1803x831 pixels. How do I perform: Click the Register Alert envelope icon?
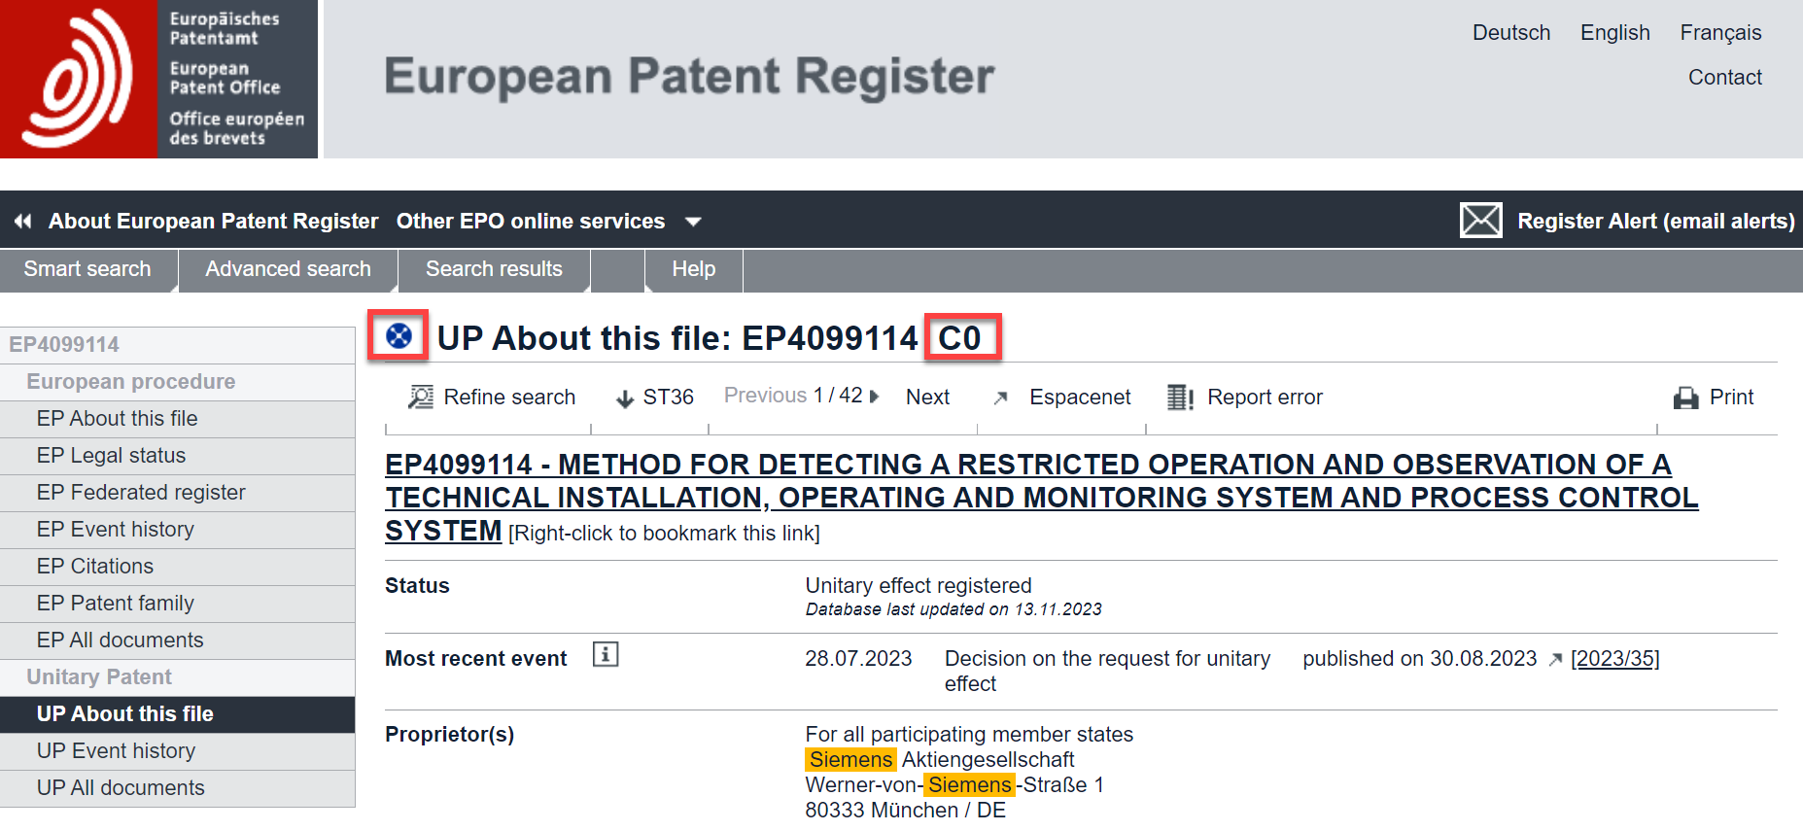(x=1480, y=221)
